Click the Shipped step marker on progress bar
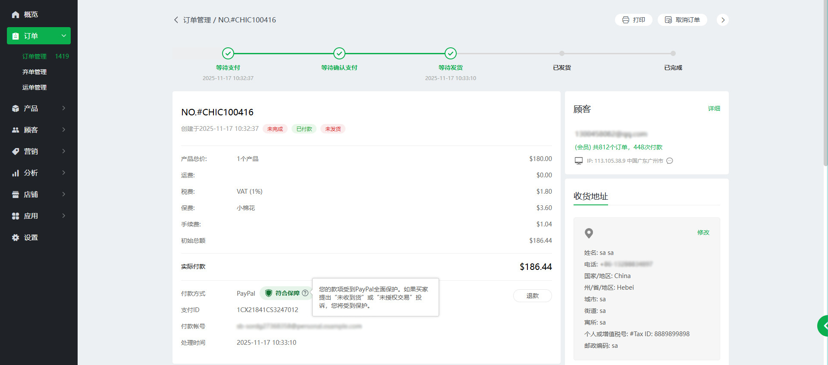 pyautogui.click(x=561, y=53)
